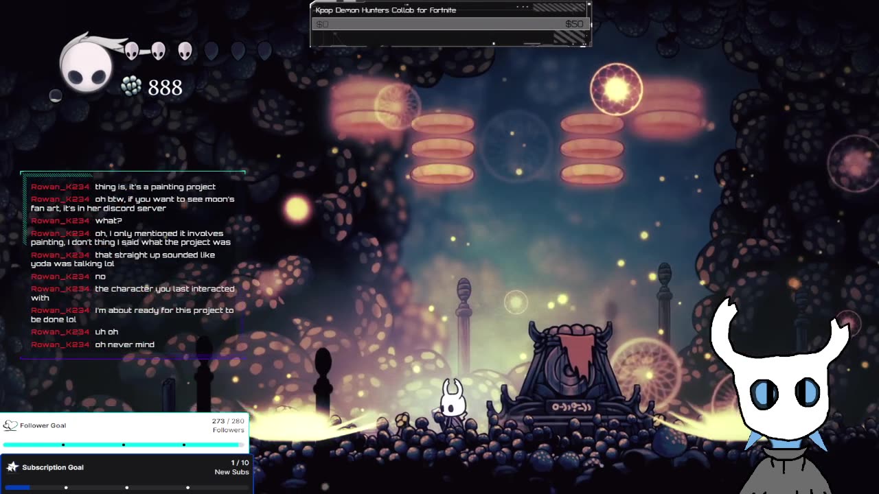
Task: Click chat message about moon's fan art discord
Action: [x=133, y=204]
